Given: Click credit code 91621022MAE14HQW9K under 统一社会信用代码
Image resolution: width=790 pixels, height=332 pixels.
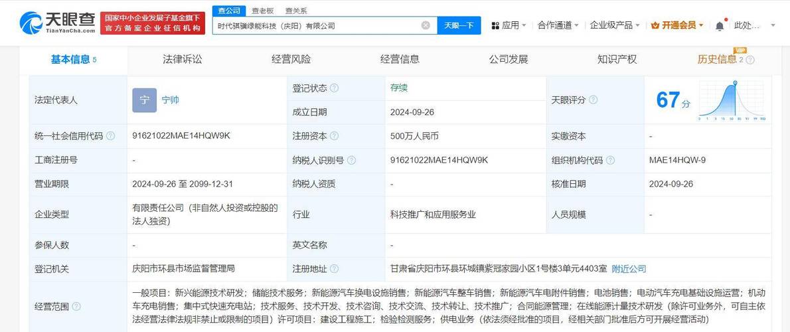Looking at the screenshot, I should click(181, 136).
